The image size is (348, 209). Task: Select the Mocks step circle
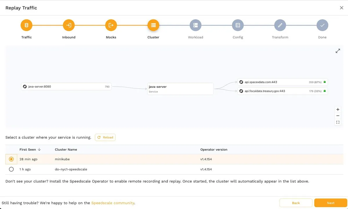click(111, 25)
